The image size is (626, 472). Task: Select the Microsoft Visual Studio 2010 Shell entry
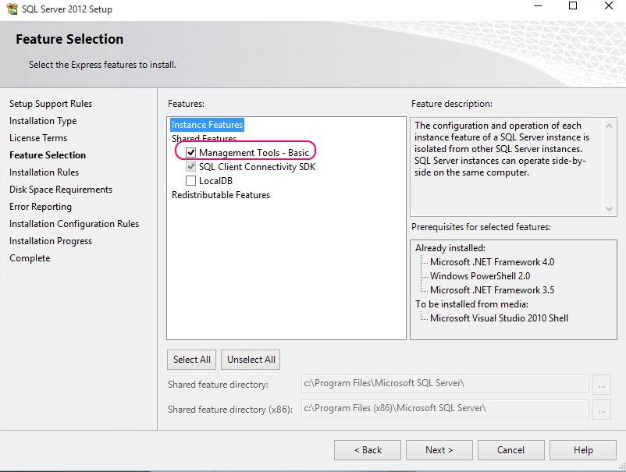click(499, 318)
